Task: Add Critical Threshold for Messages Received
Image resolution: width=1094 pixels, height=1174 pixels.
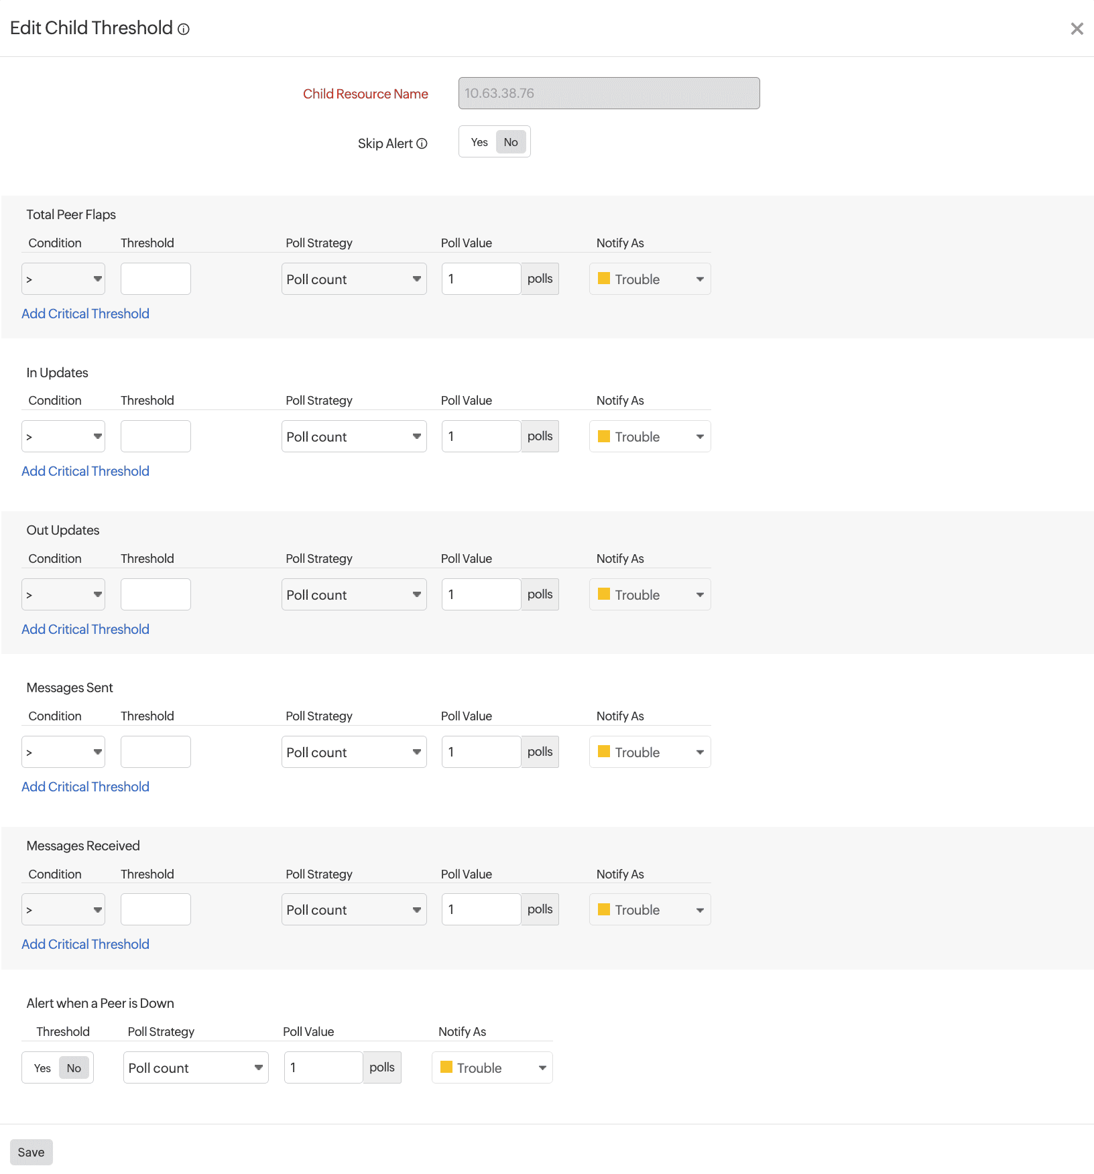Action: pos(85,944)
